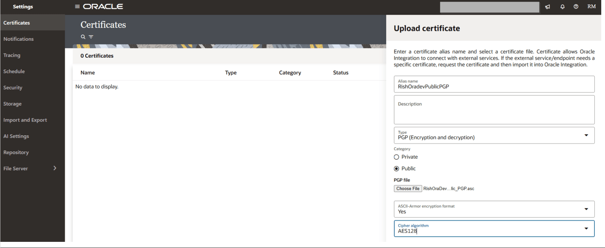This screenshot has height=248, width=605.
Task: Click the certificates search magnifier icon
Action: 83,37
